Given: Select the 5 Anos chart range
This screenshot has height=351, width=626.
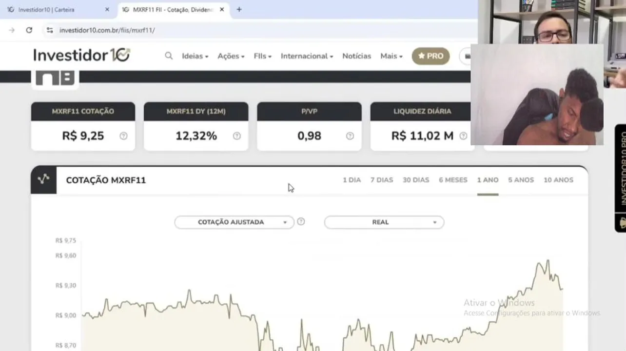Looking at the screenshot, I should tap(521, 180).
